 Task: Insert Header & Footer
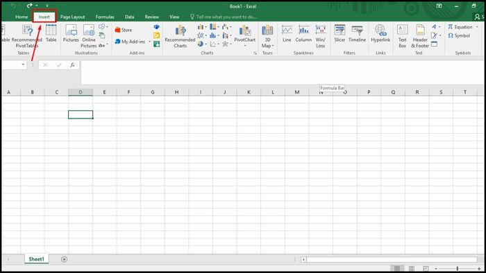coord(420,37)
